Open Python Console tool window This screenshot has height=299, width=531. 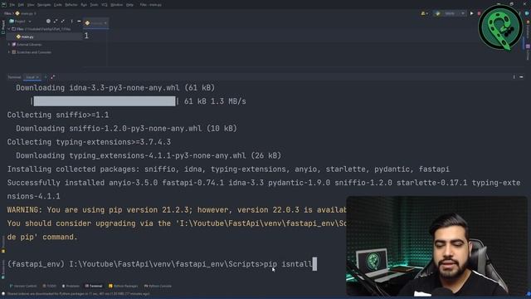tap(158, 286)
